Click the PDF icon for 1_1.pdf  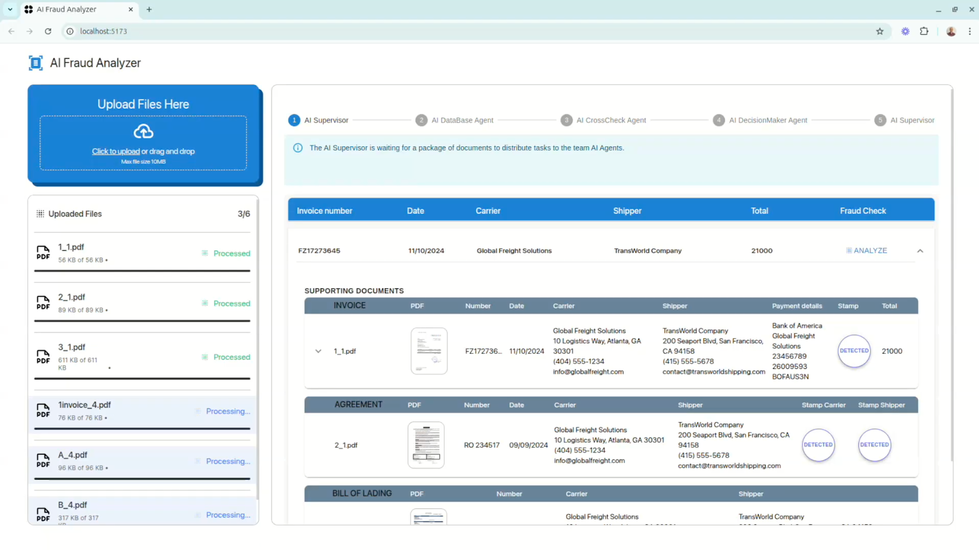click(x=43, y=253)
